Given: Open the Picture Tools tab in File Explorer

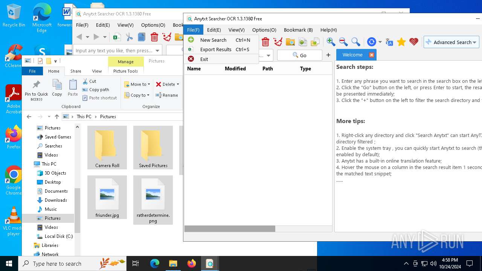Looking at the screenshot, I should (x=125, y=71).
